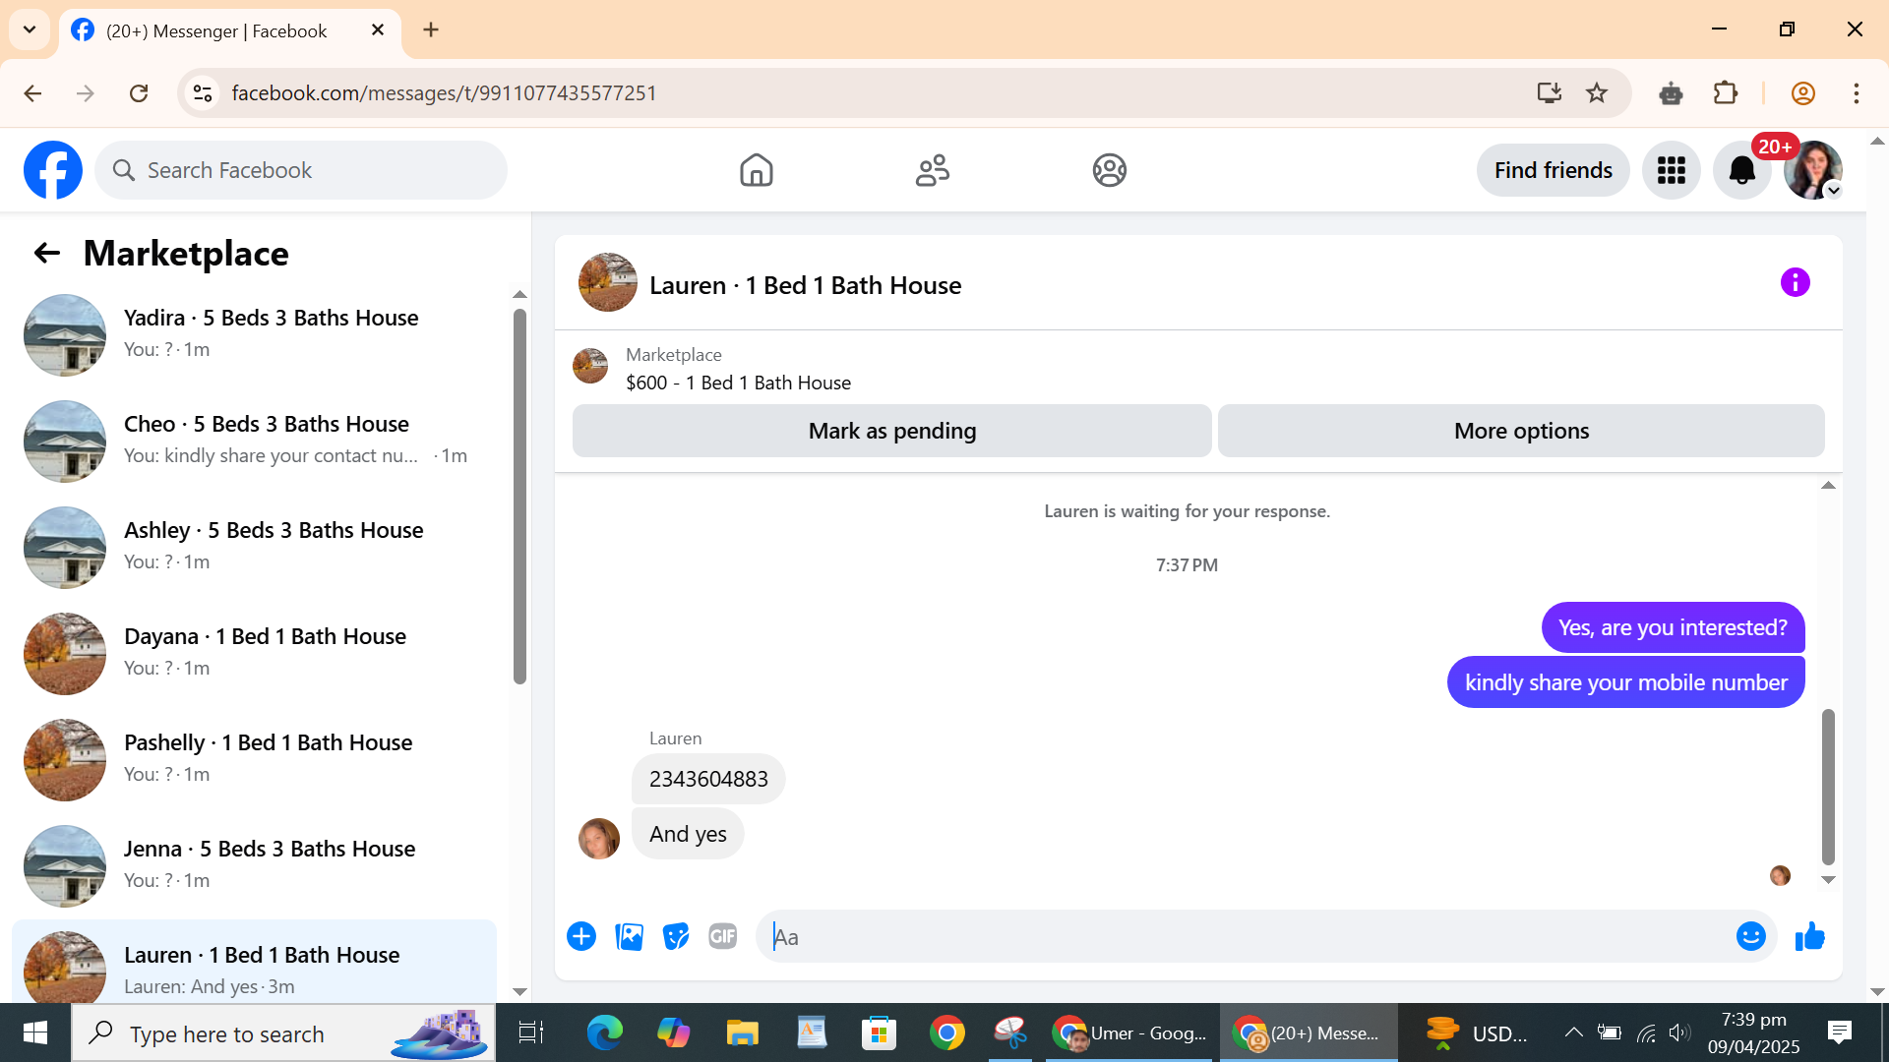Screen dimensions: 1889x1062
Task: Click the 2343604883 message bubble
Action: [708, 779]
